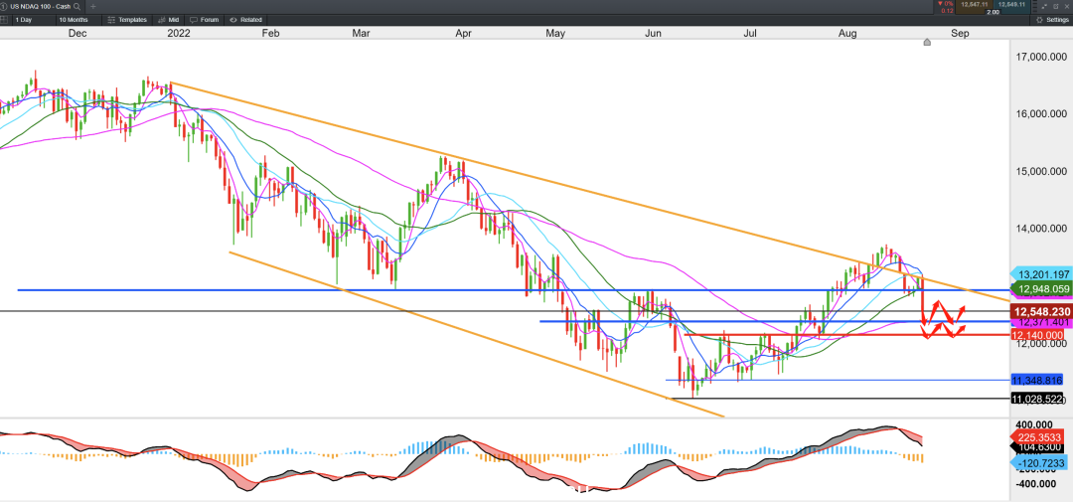
Task: Change the Mid price type selector
Action: click(x=169, y=20)
